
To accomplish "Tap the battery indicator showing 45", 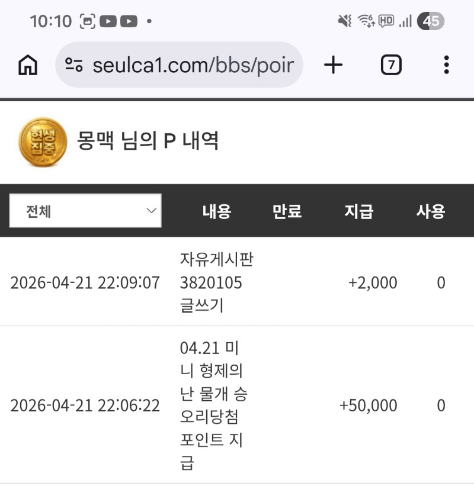I will click(x=431, y=22).
